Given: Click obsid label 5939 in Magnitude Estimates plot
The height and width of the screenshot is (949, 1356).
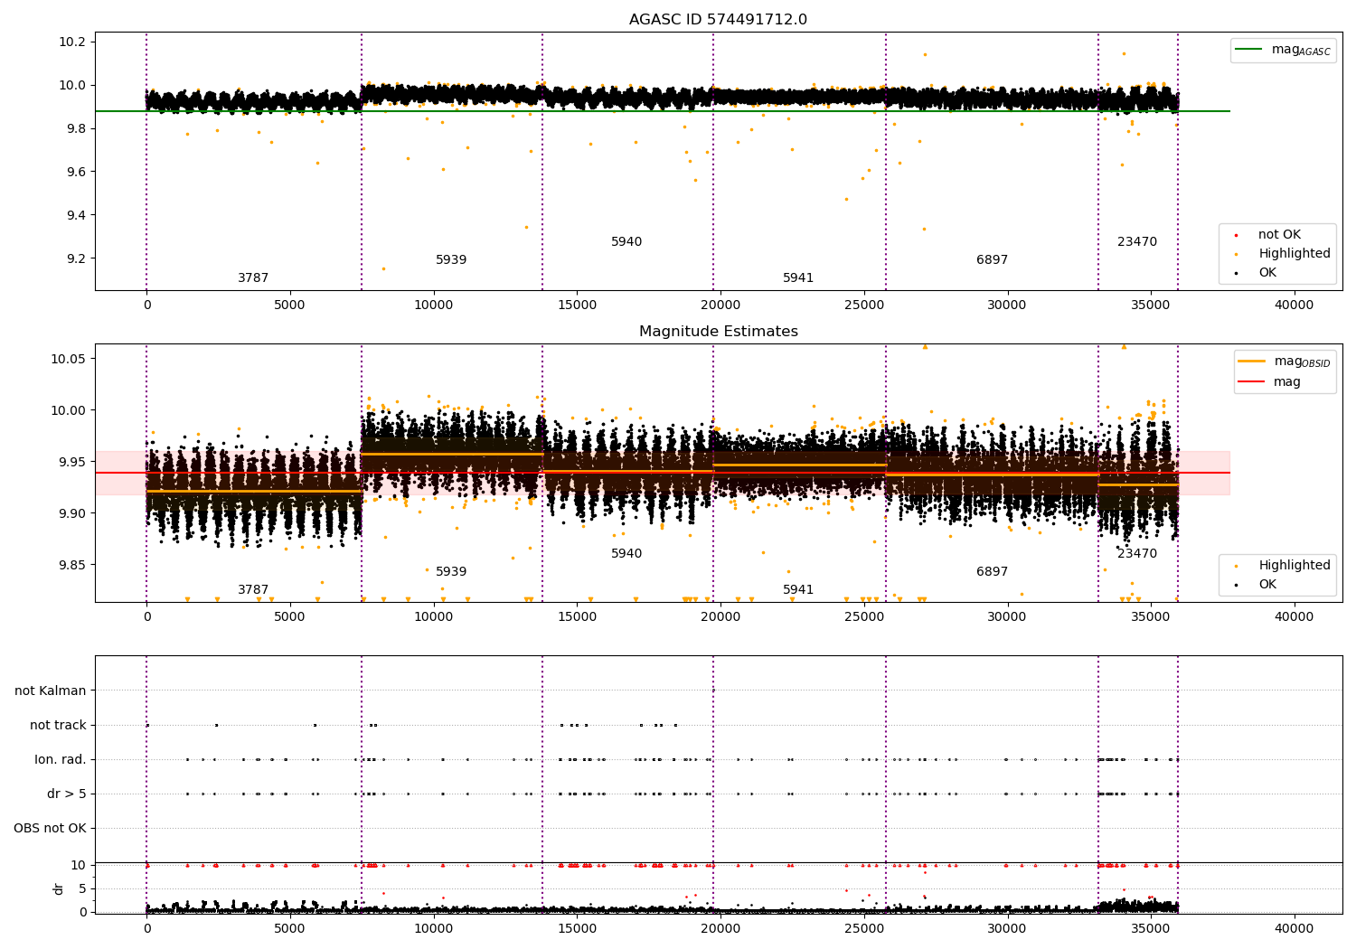Looking at the screenshot, I should pyautogui.click(x=451, y=572).
